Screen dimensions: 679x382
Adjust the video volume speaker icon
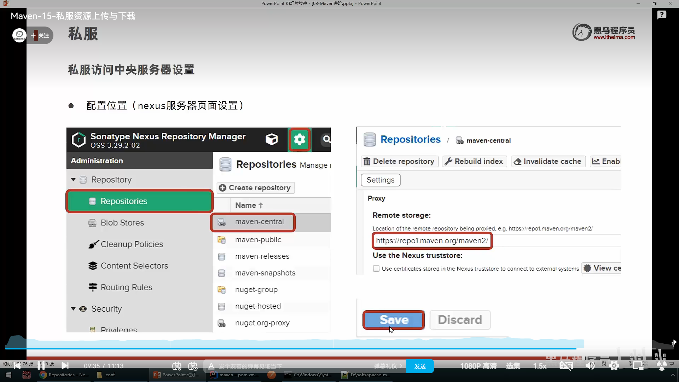click(590, 366)
